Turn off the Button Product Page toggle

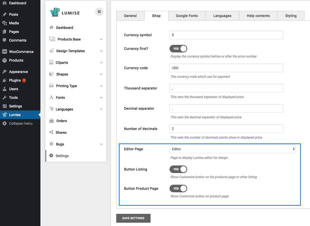(x=178, y=189)
